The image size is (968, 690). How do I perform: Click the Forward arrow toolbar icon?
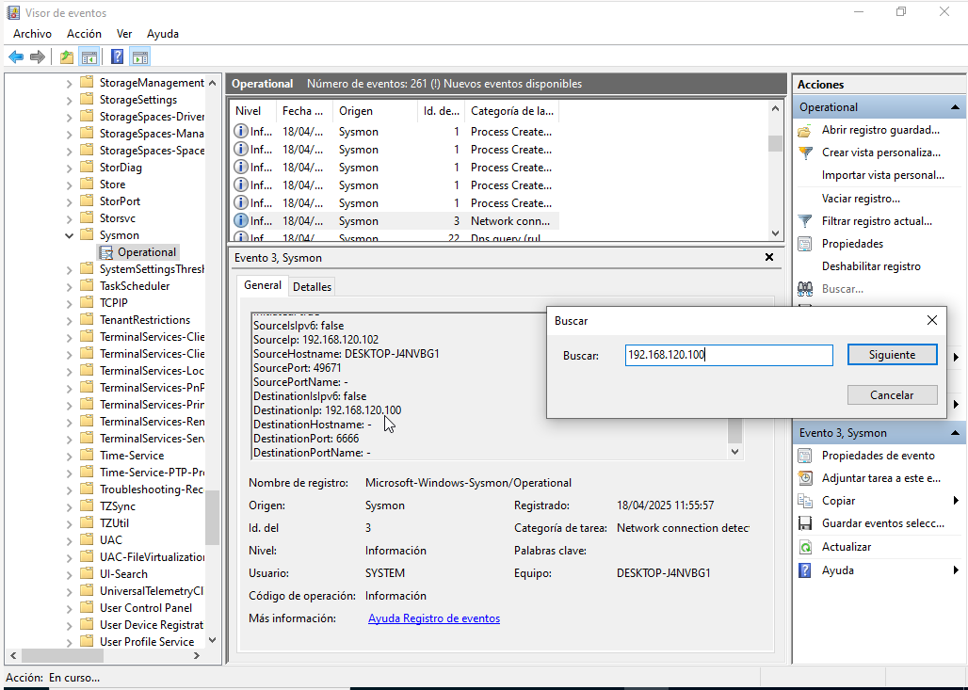click(x=38, y=57)
